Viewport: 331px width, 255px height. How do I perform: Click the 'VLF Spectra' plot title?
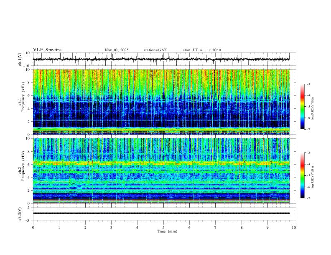47,50
